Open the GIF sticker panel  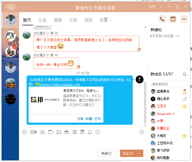point(33,132)
